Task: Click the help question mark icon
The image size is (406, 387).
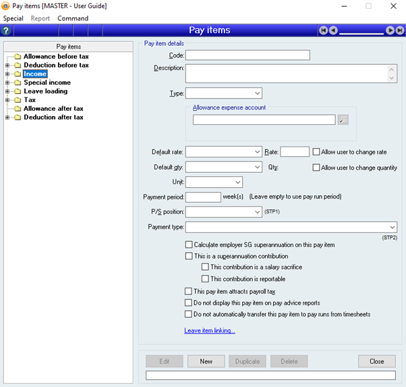Action: (6, 30)
